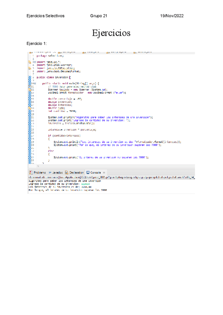Click the Javadoc view icon
Screen dimensions: 223x315
[50, 172]
